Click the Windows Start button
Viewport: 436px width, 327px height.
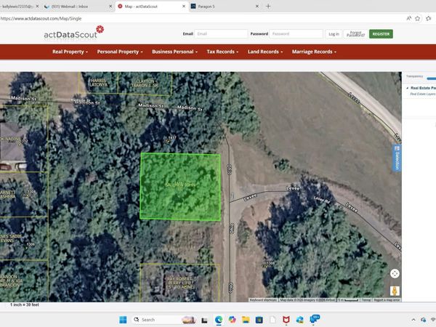(122, 320)
